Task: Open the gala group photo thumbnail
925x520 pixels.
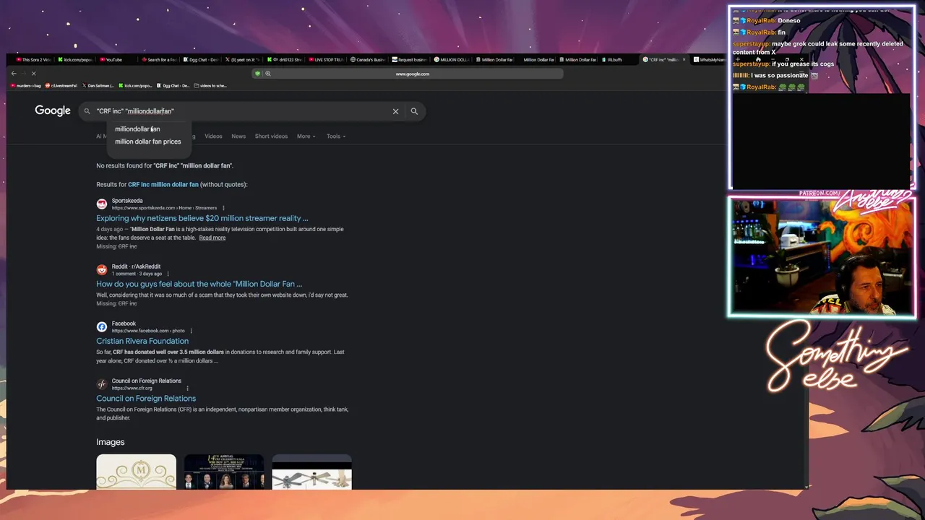Action: click(224, 472)
